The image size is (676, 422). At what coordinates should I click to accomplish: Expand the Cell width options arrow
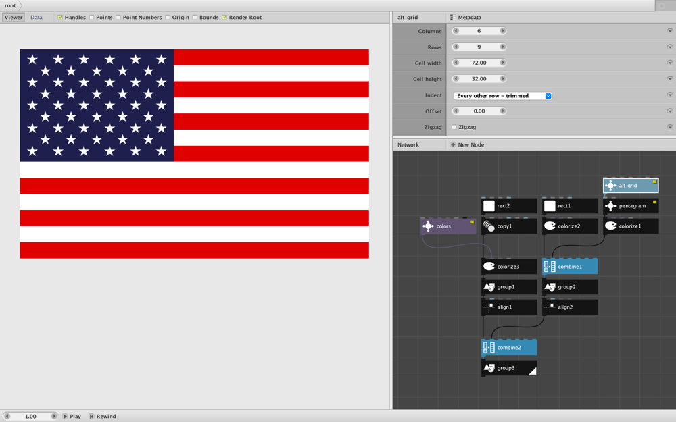pyautogui.click(x=669, y=63)
